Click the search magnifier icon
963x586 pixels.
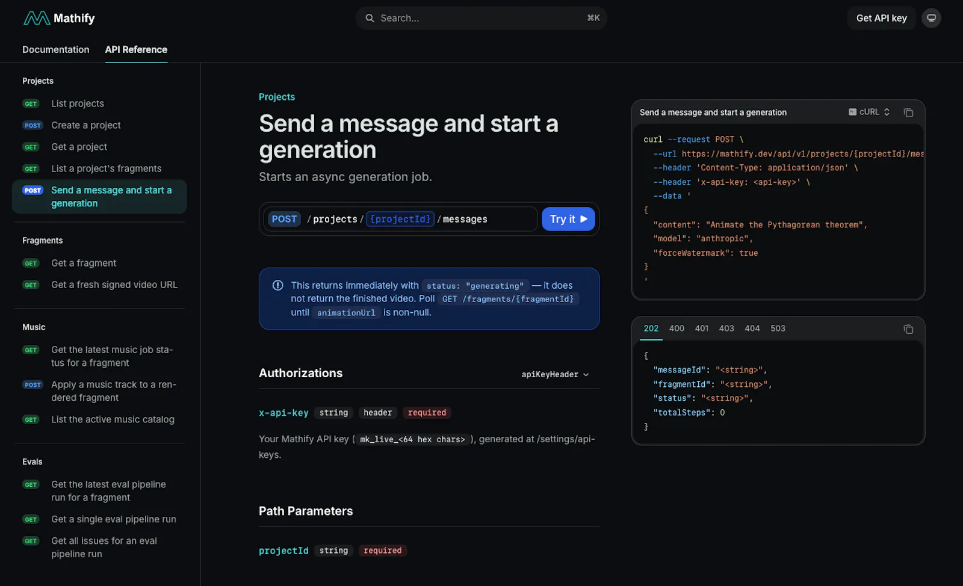pyautogui.click(x=370, y=18)
